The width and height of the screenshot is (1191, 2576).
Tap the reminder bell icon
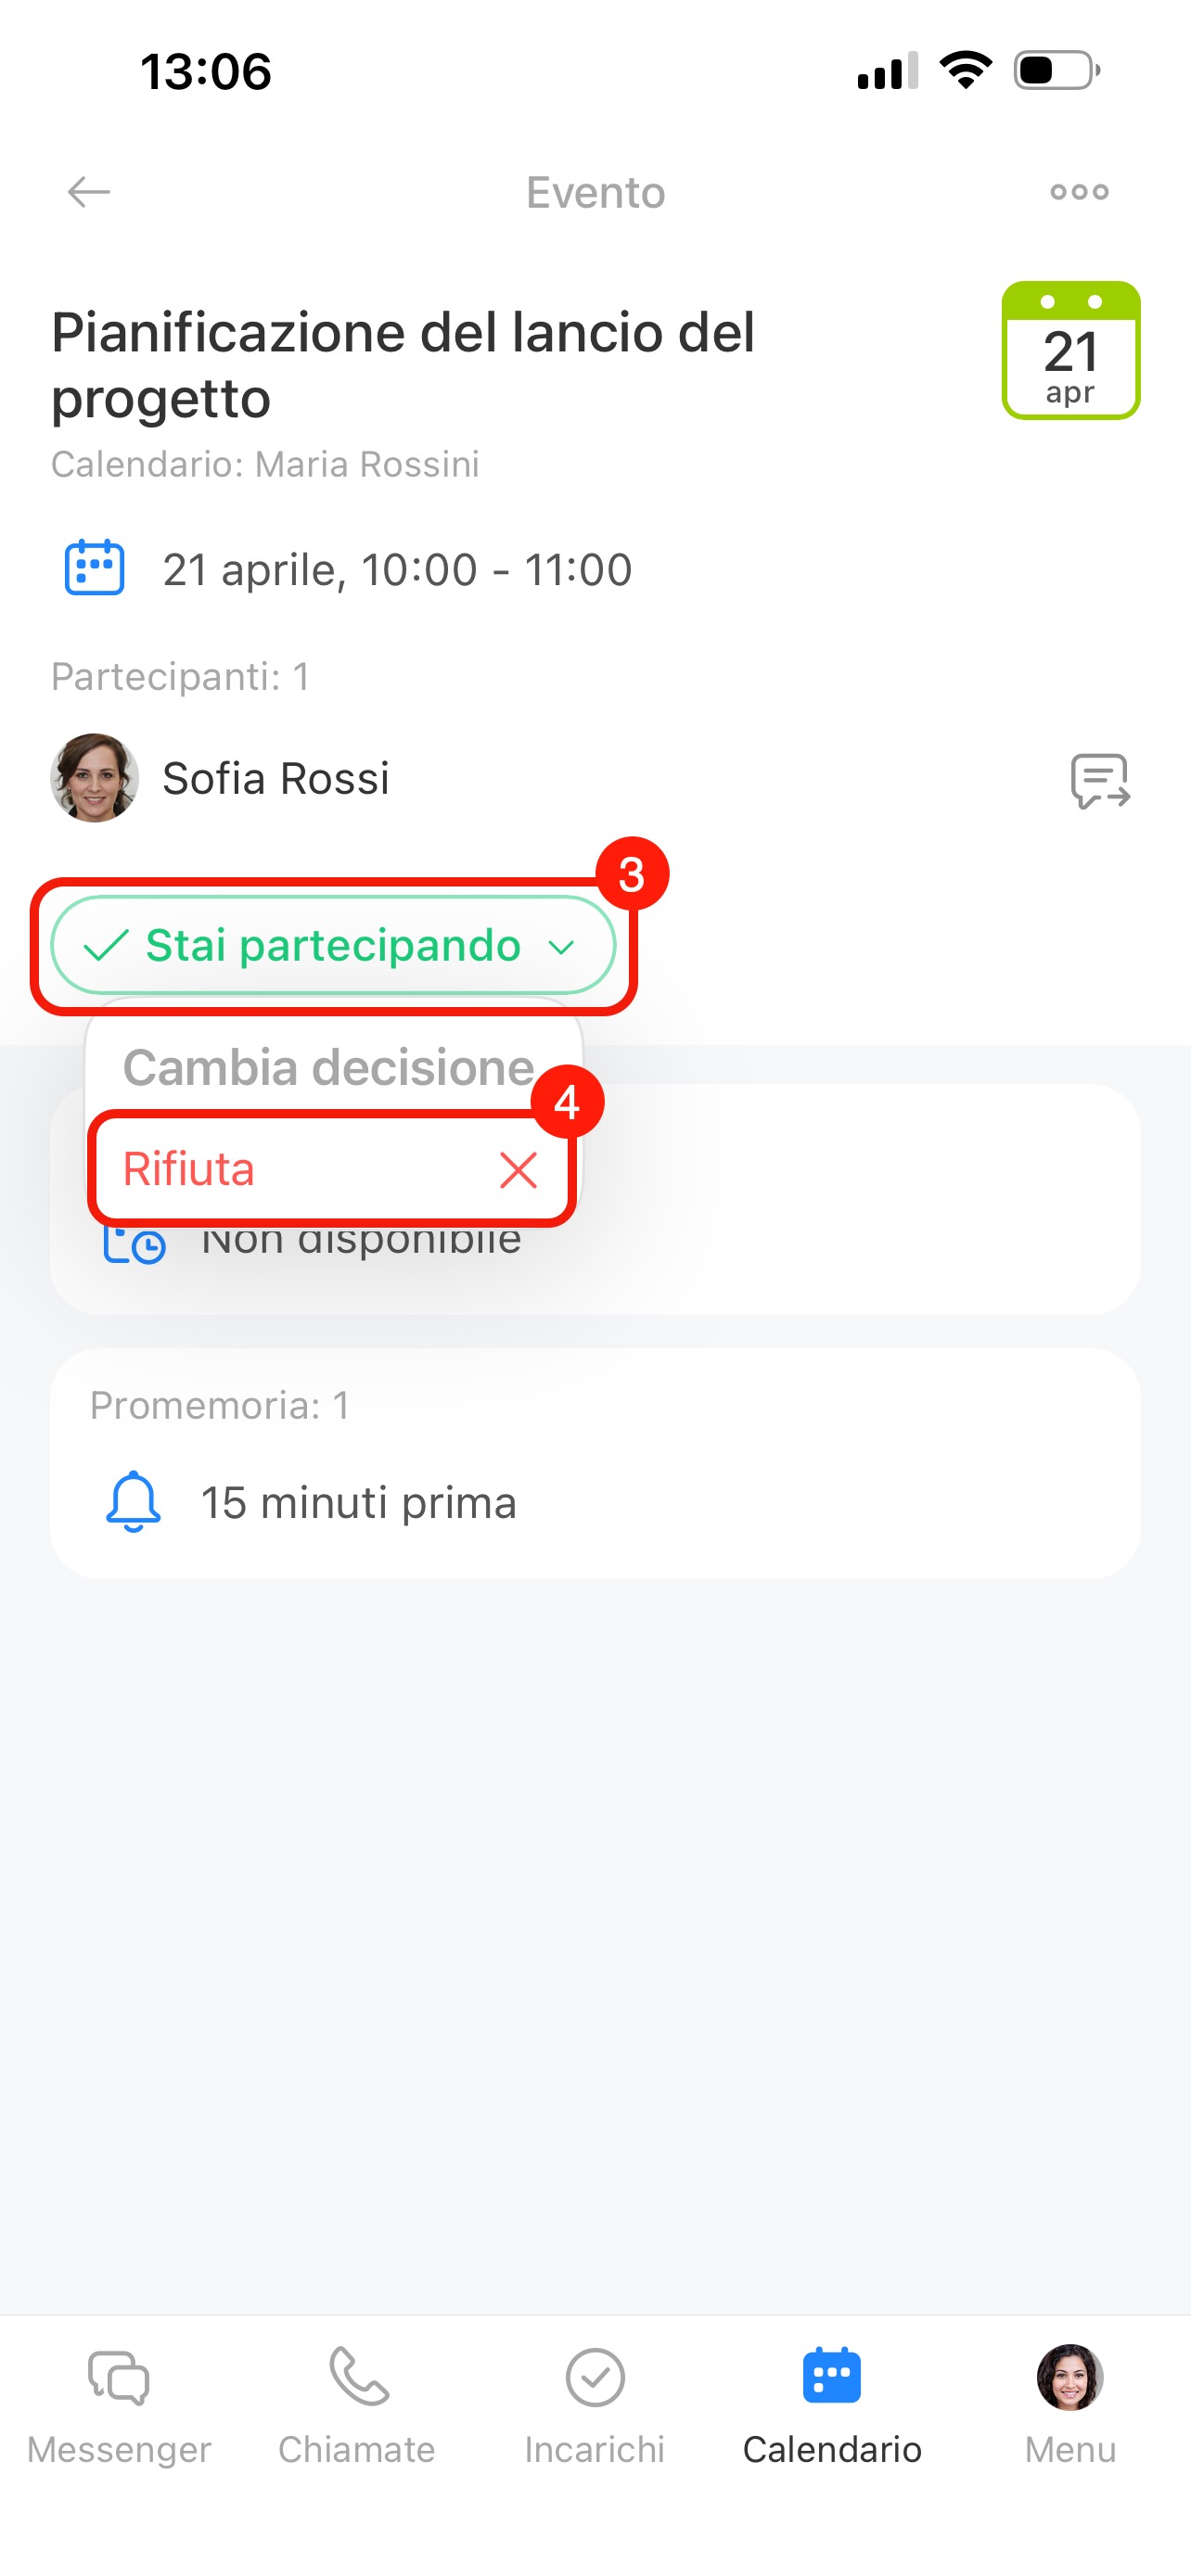click(133, 1502)
